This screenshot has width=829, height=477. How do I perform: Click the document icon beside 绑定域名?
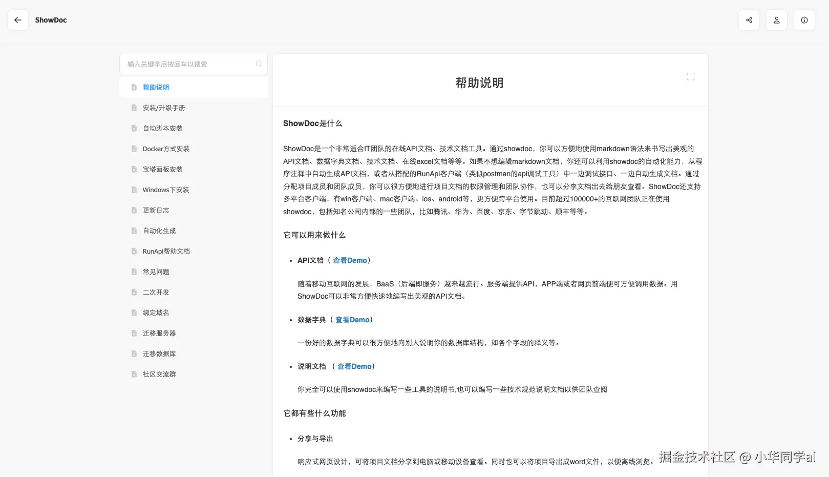[x=134, y=313]
